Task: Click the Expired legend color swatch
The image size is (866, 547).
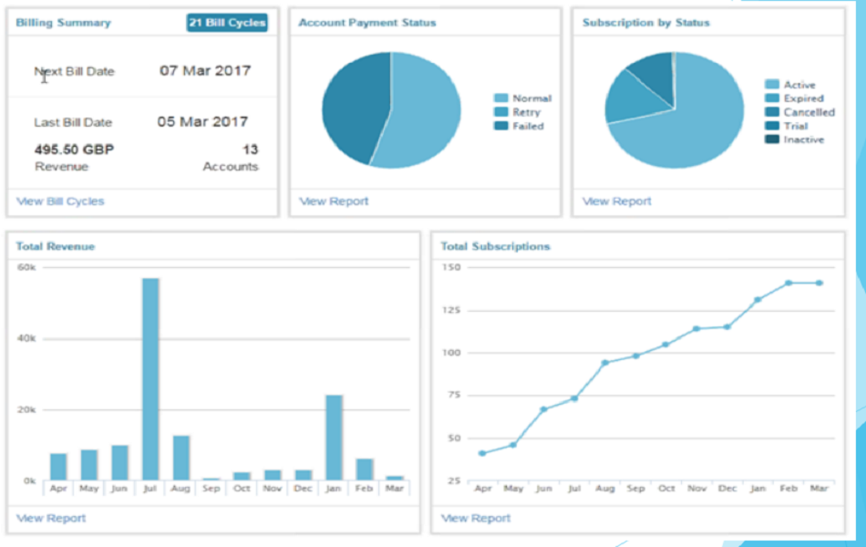Action: tap(772, 98)
